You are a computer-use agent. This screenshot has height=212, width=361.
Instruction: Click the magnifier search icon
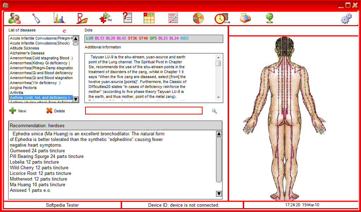pyautogui.click(x=214, y=111)
